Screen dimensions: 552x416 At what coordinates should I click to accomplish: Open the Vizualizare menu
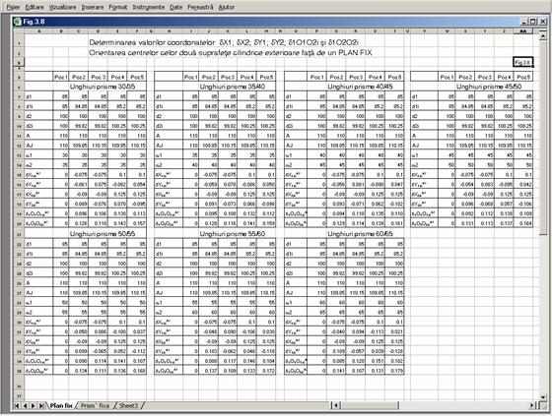(x=62, y=7)
